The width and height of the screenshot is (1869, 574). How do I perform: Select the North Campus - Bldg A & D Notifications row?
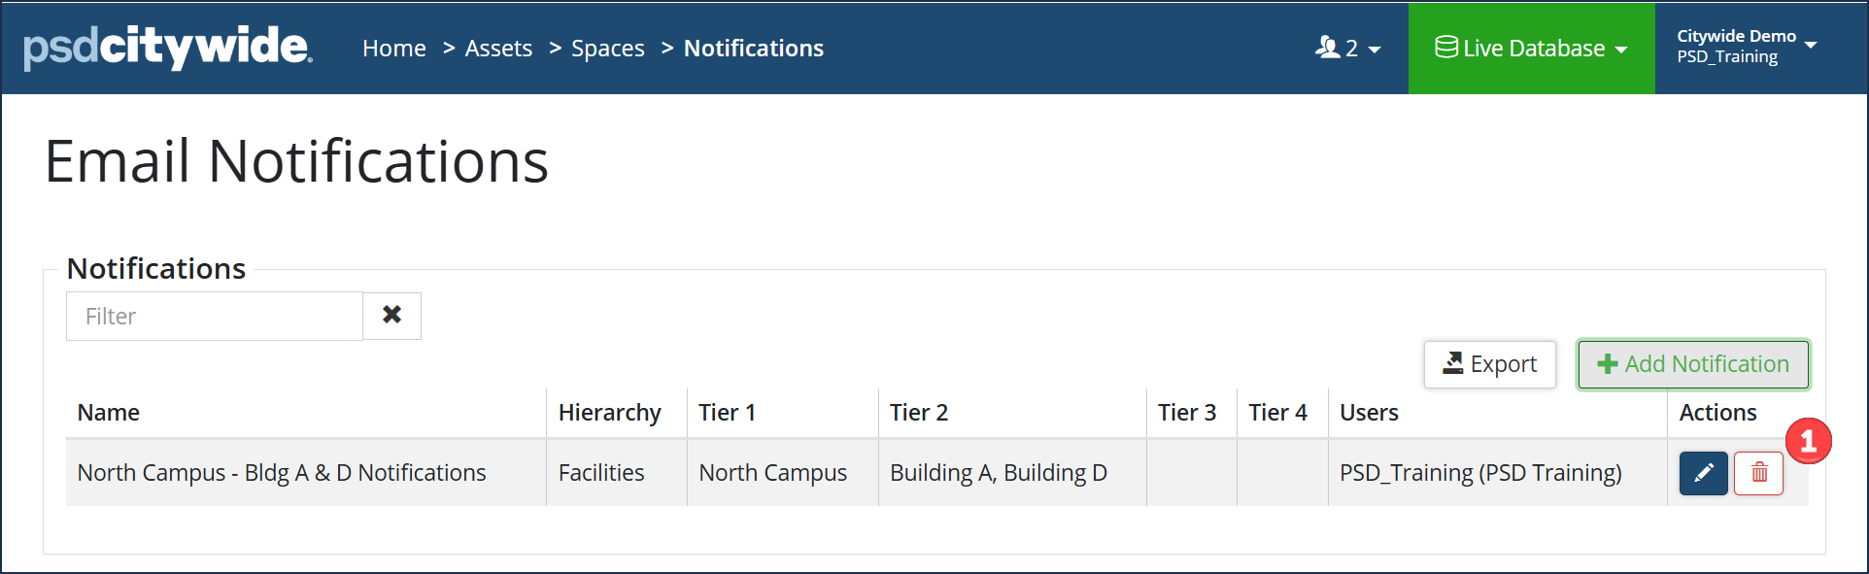pyautogui.click(x=937, y=473)
